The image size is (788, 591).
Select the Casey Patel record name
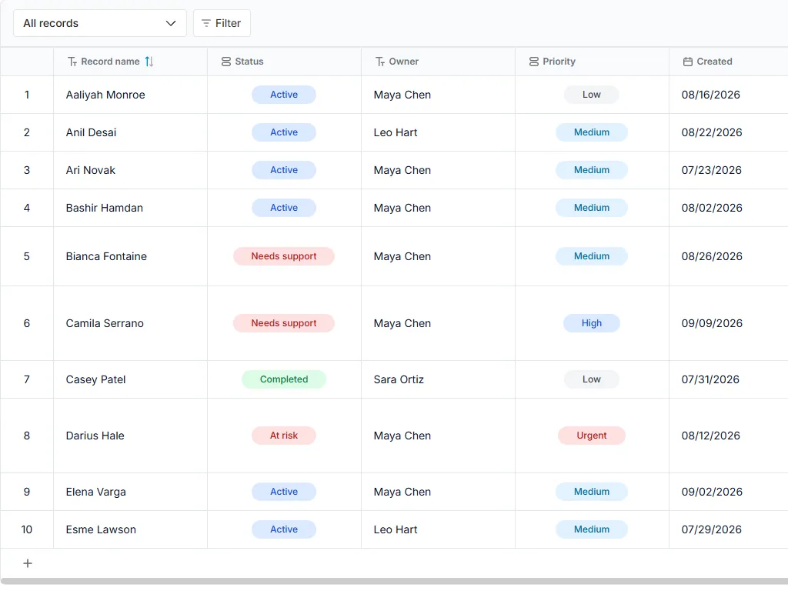click(95, 379)
